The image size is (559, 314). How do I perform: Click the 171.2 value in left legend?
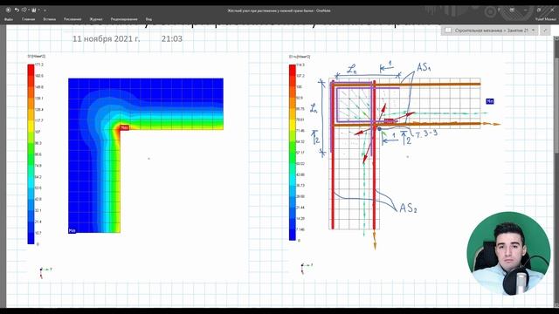click(39, 65)
